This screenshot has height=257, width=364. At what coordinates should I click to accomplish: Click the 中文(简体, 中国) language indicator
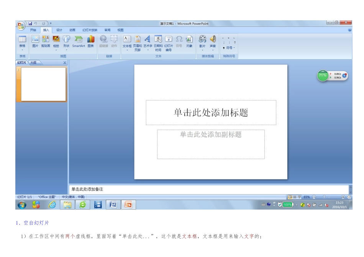pos(73,197)
